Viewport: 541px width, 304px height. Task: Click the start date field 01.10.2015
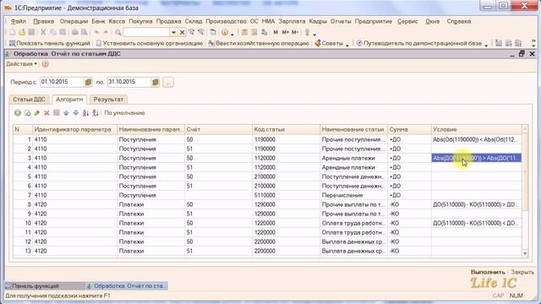[62, 82]
